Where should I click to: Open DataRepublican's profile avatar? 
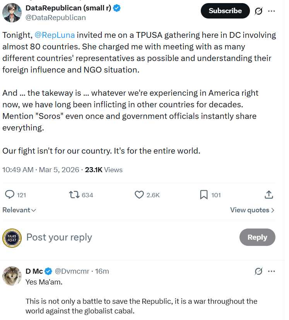pos(12,13)
